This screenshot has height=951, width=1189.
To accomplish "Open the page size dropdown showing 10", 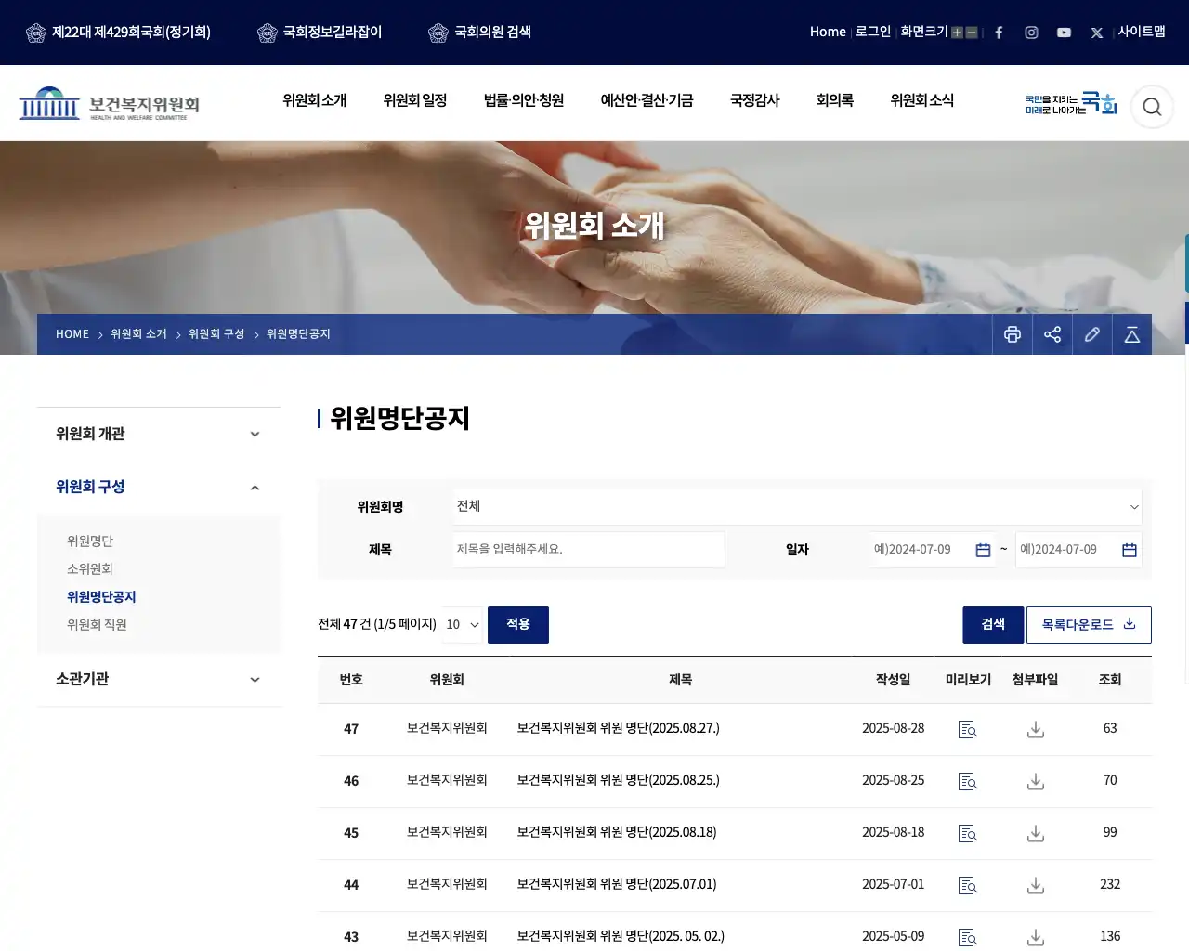I will [x=462, y=625].
